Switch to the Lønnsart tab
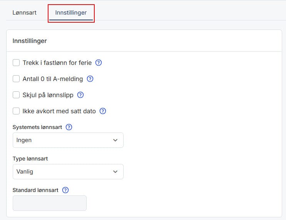The width and height of the screenshot is (286, 220). 25,13
